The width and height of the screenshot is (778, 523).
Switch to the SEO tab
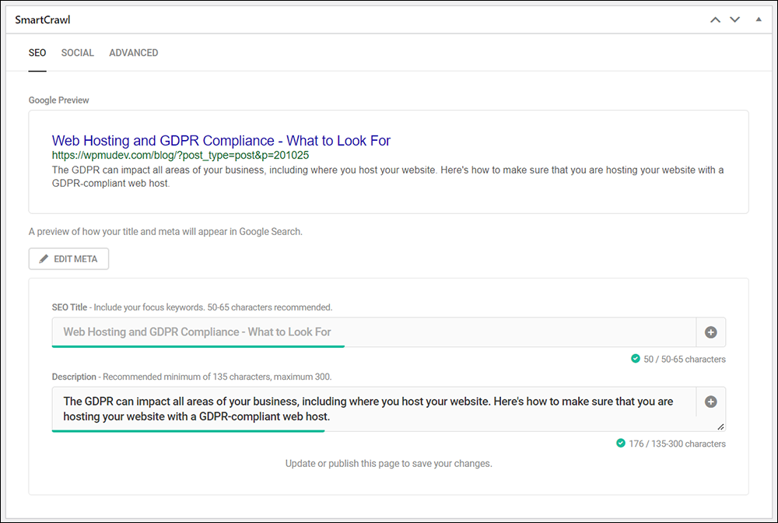click(37, 53)
